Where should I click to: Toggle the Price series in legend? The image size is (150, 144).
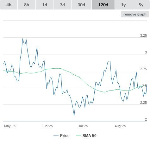tap(65, 136)
